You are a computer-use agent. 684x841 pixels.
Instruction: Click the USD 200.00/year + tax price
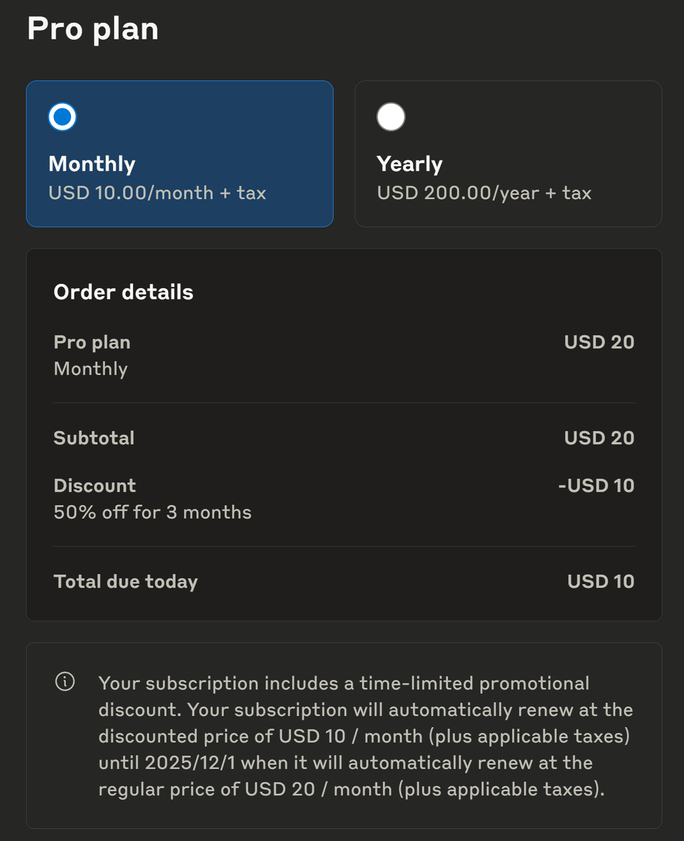484,193
